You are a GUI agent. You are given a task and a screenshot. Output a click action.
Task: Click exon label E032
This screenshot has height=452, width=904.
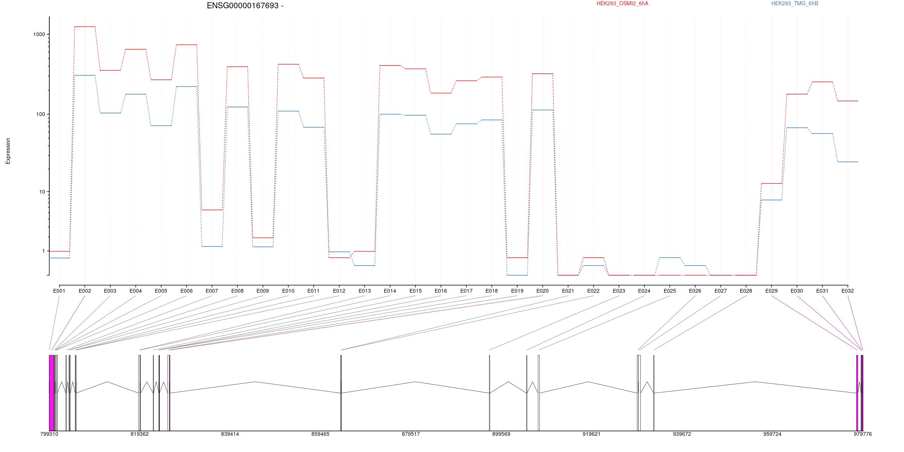click(x=847, y=291)
